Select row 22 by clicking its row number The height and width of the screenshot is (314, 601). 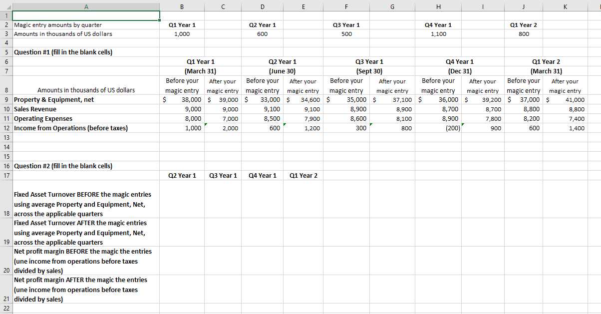coord(6,309)
